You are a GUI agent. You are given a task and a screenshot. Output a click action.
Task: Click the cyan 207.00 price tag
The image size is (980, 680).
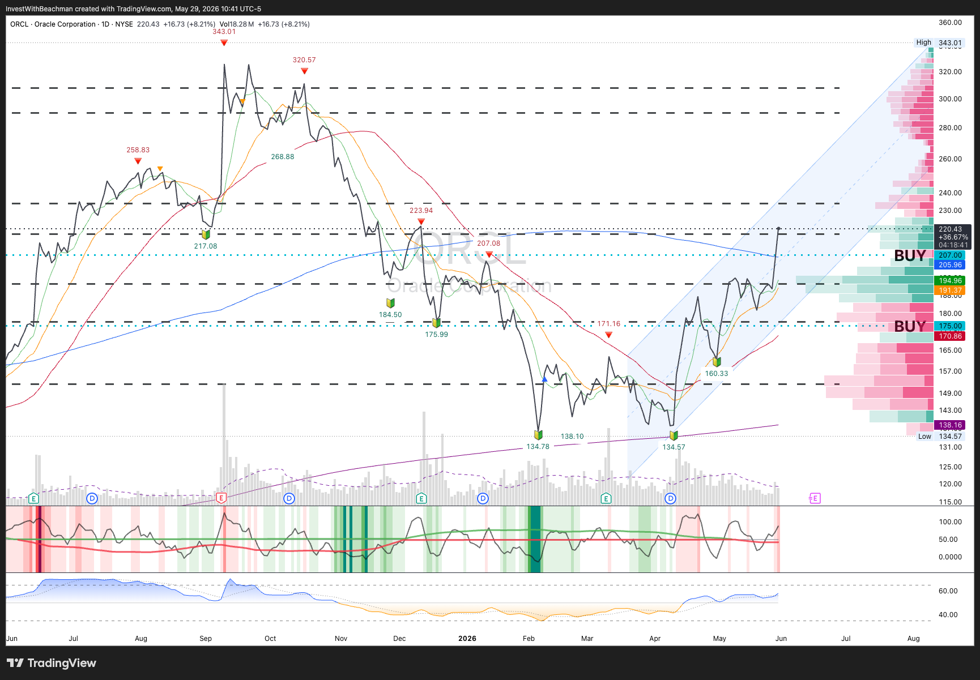[950, 255]
